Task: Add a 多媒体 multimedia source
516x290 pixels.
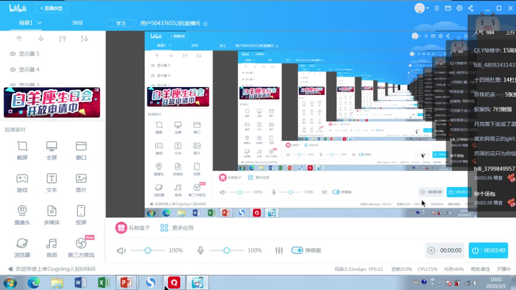Action: click(x=52, y=215)
